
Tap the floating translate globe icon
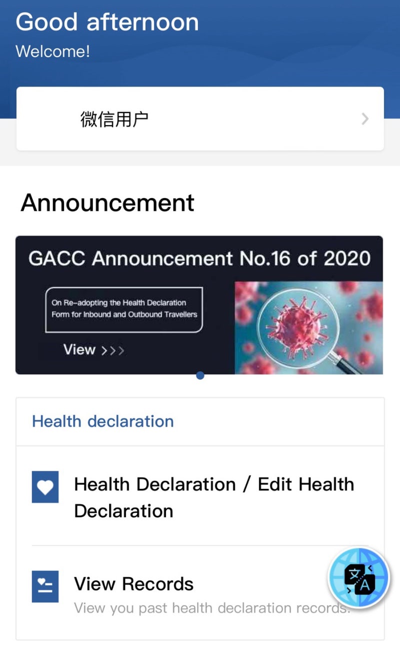tap(358, 578)
